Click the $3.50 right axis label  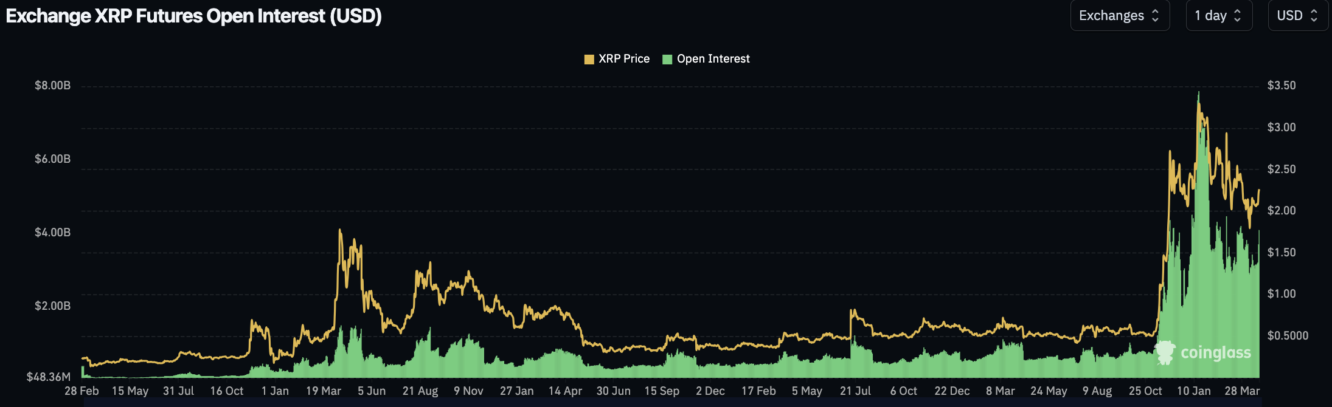[x=1282, y=86]
